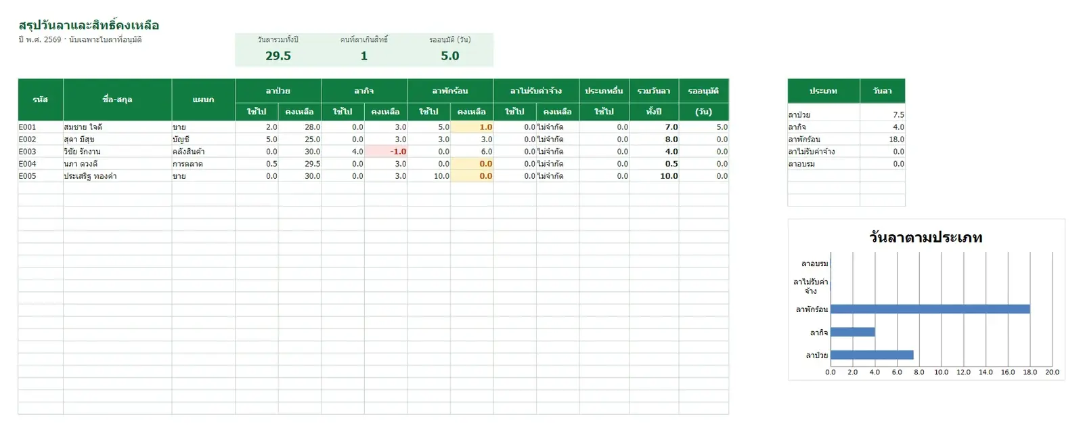The image size is (1083, 432).
Task: Select the subtitle starting "ปี พ.ศ. 2569"
Action: [80, 40]
